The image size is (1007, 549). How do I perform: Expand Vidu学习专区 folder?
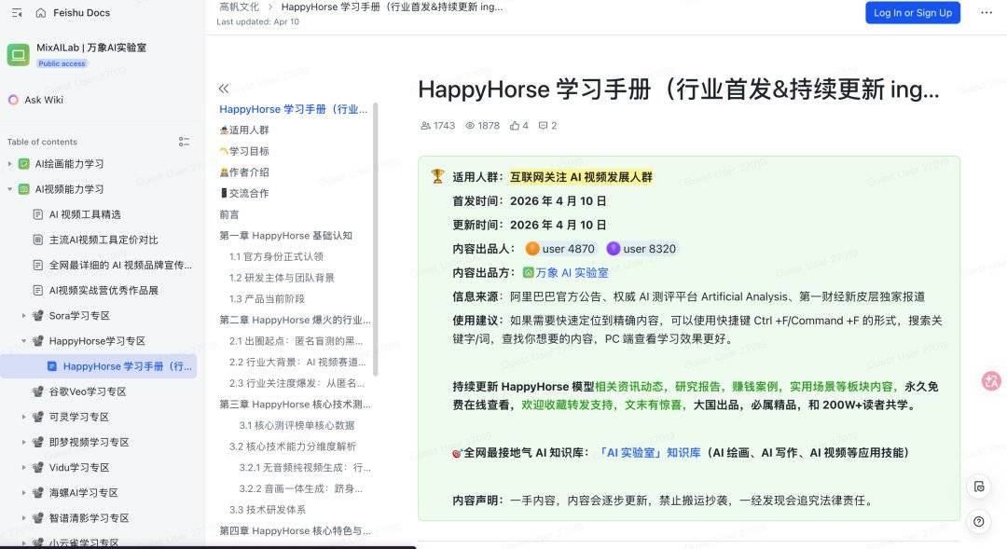click(x=23, y=468)
